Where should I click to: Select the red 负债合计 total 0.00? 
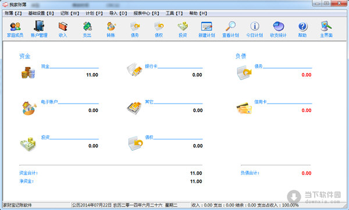(307, 173)
